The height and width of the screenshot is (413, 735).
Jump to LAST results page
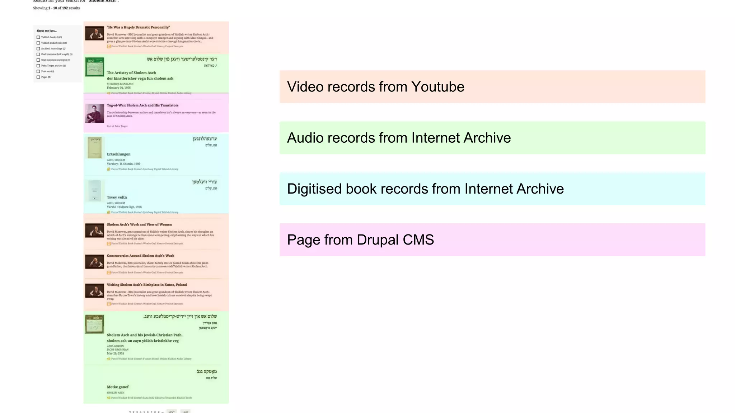click(185, 412)
